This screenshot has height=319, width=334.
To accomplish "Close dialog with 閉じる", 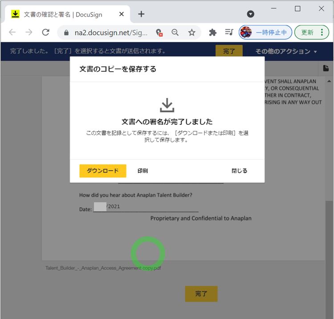I will (240, 171).
